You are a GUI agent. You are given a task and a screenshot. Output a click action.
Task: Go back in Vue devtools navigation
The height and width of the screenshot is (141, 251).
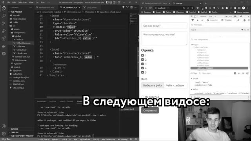198,20
